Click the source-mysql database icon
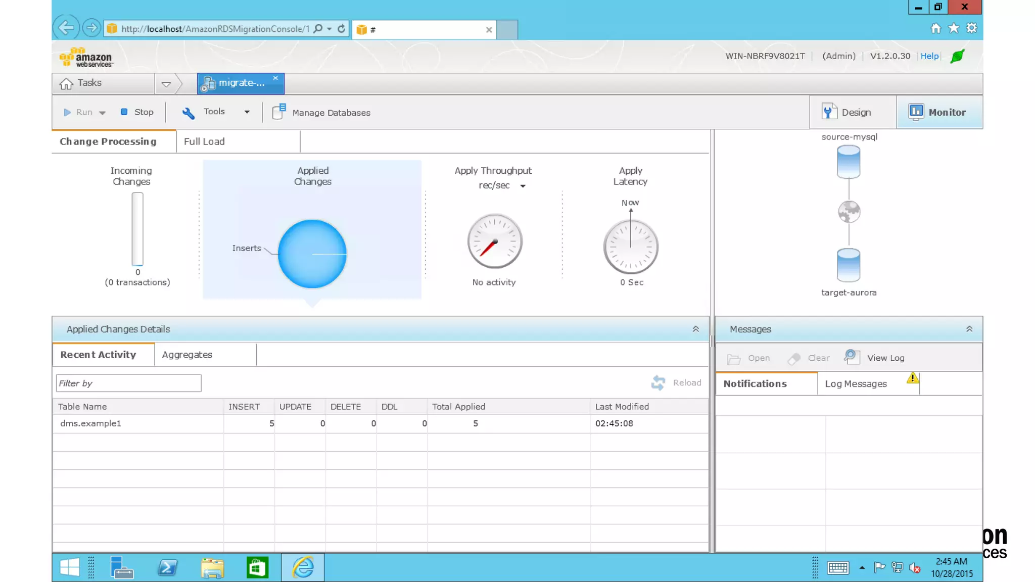Screen dimensions: 1035x582 point(848,162)
